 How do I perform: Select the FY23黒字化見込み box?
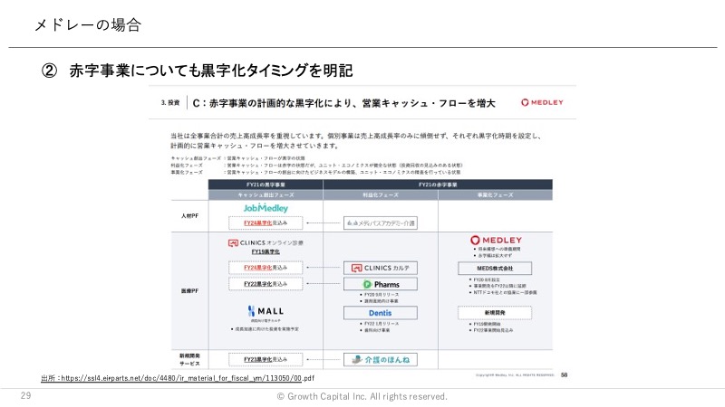(x=266, y=359)
